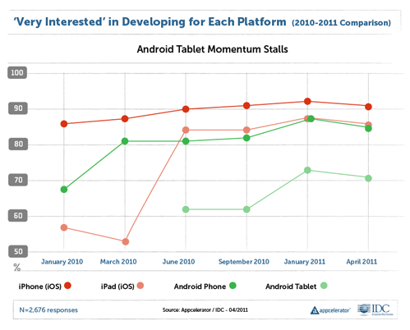Click the Android Phone green legend dot
The image size is (410, 330).
[233, 286]
